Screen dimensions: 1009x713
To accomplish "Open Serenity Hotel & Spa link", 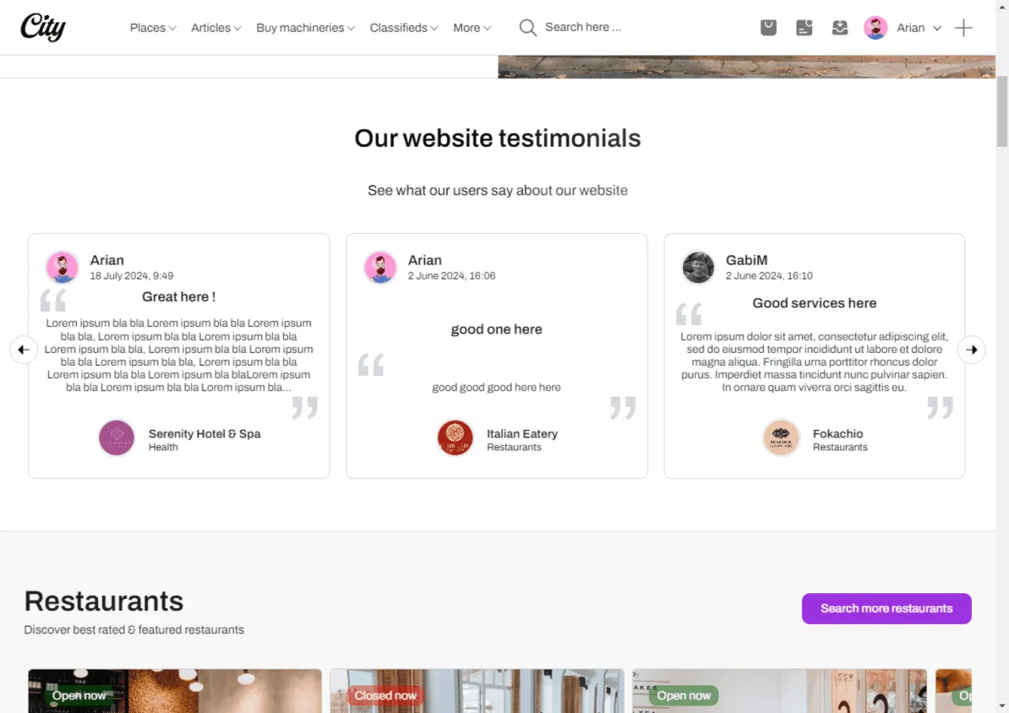I will (205, 434).
